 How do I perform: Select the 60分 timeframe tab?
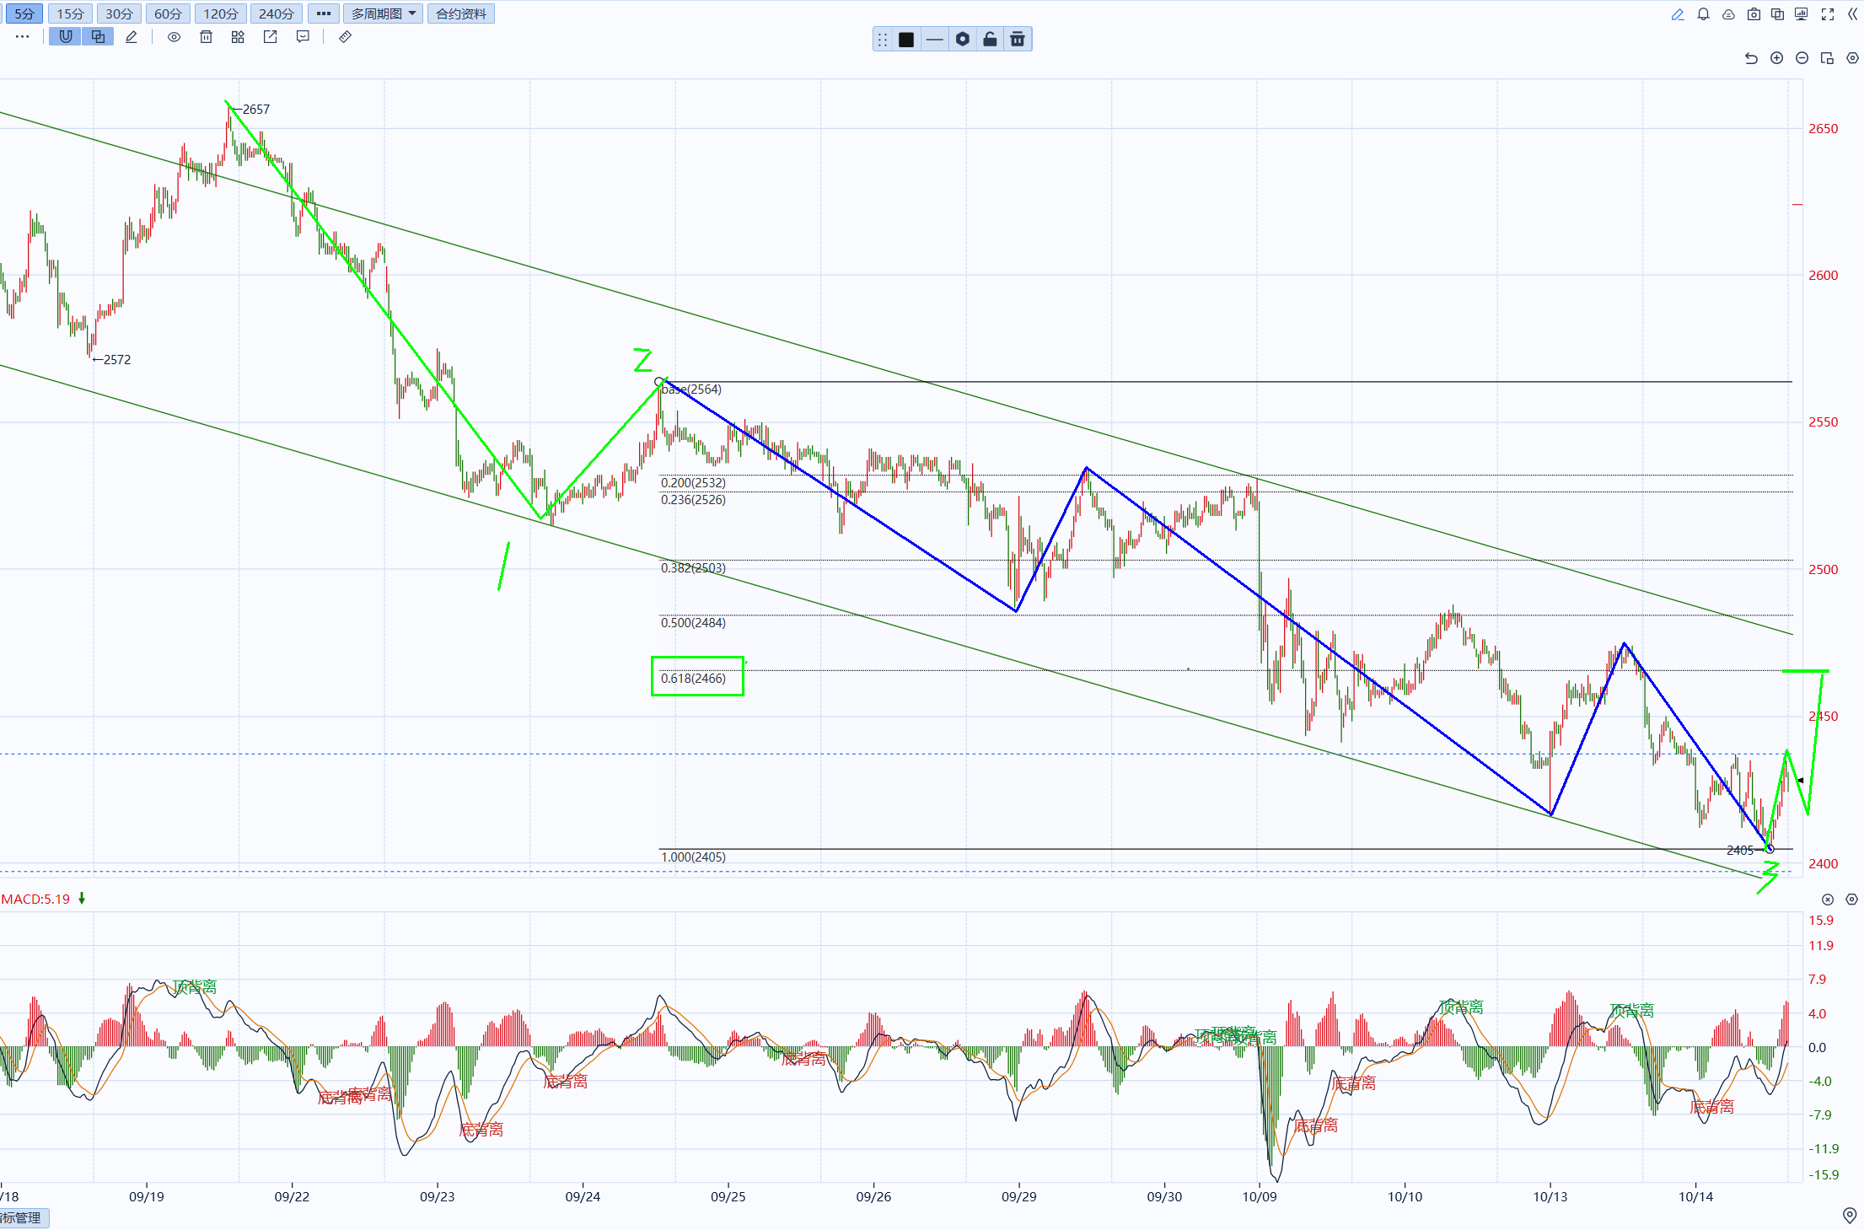(168, 13)
